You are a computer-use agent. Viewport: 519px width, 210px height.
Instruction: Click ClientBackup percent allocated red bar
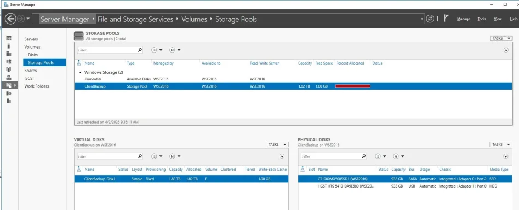352,86
